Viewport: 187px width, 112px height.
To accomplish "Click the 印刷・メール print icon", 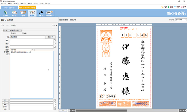I will (50, 13).
